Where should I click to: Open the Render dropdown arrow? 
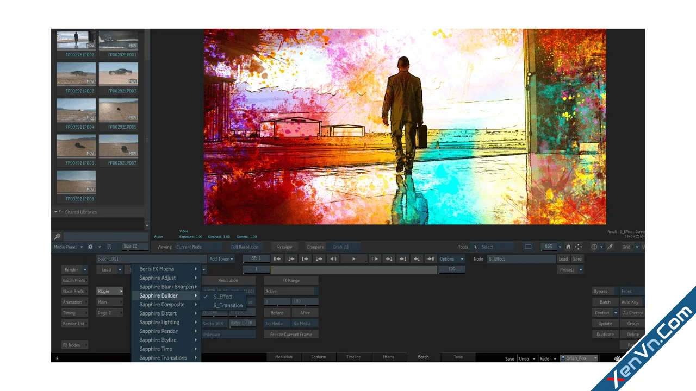tap(85, 270)
